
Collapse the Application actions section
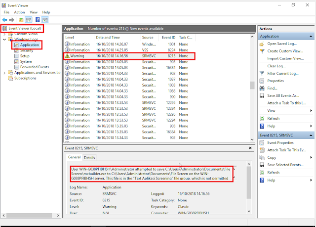[x=311, y=36]
